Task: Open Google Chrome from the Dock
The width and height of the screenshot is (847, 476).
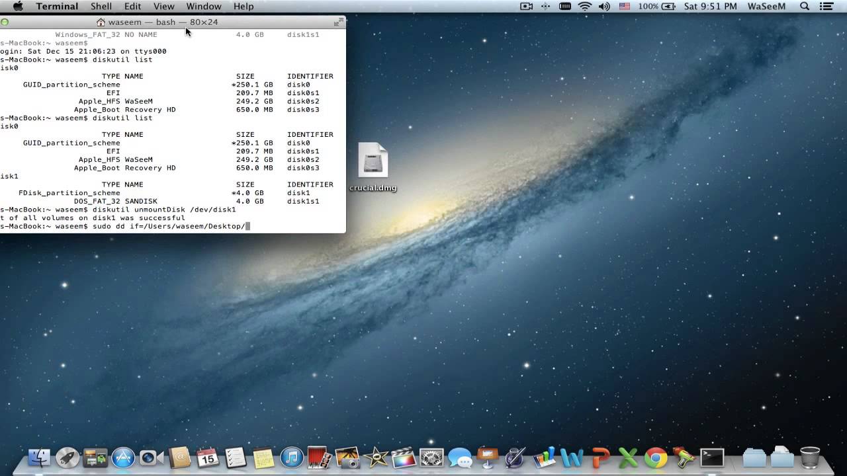Action: tap(656, 457)
